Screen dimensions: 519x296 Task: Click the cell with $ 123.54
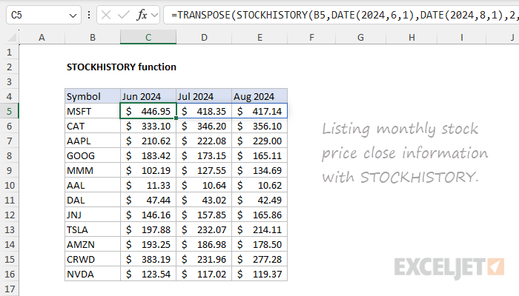148,275
